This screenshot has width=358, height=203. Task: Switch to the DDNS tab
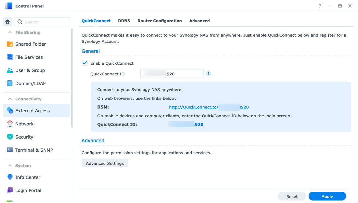124,21
